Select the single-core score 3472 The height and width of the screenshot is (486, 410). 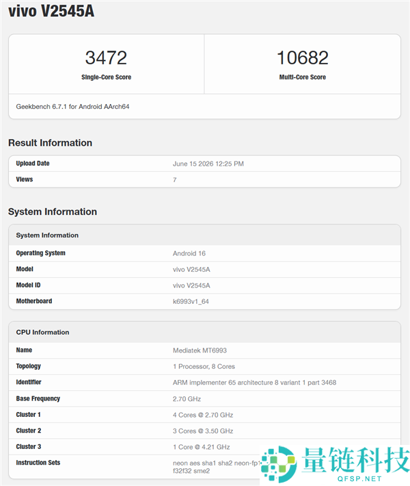106,57
